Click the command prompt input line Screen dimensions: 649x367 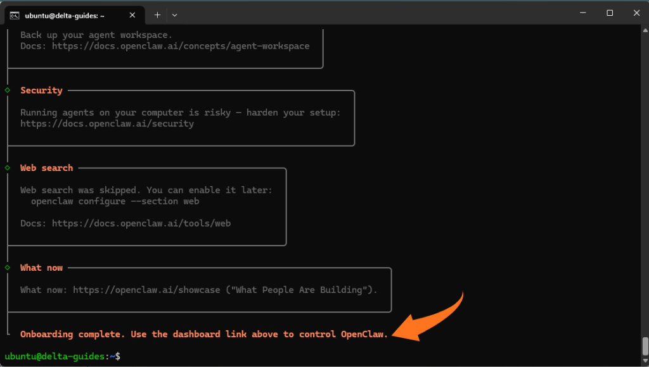[x=254, y=356]
